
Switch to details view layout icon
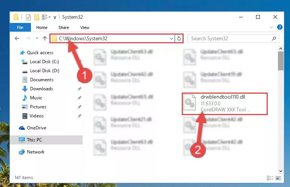click(x=270, y=178)
